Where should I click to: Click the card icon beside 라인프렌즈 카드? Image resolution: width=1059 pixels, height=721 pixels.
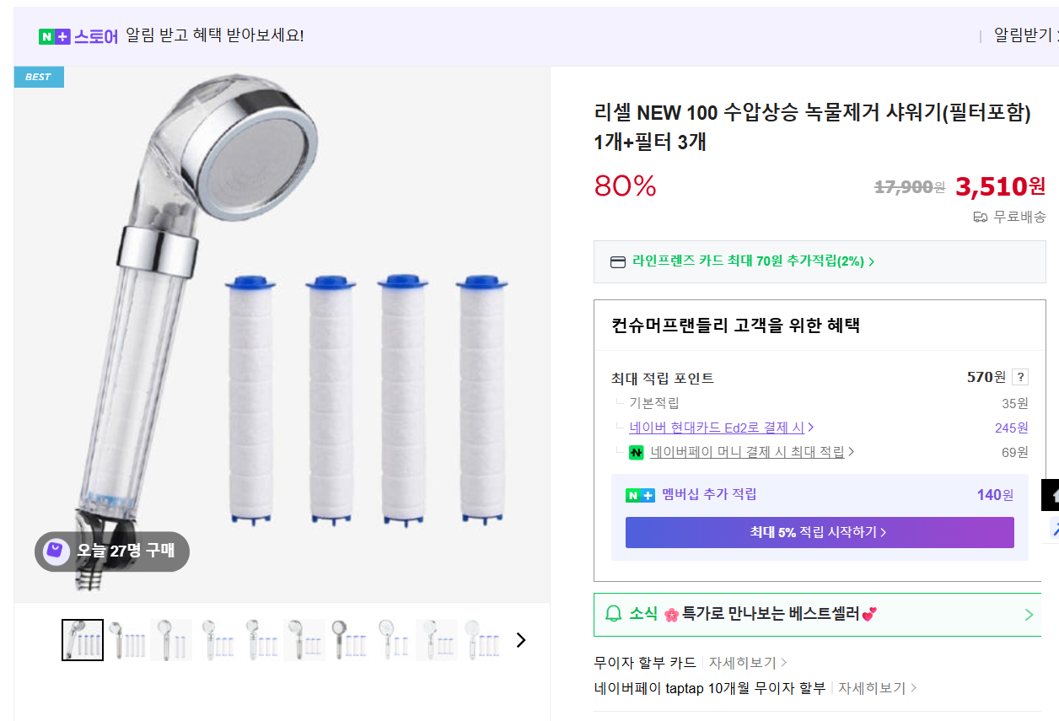point(618,261)
